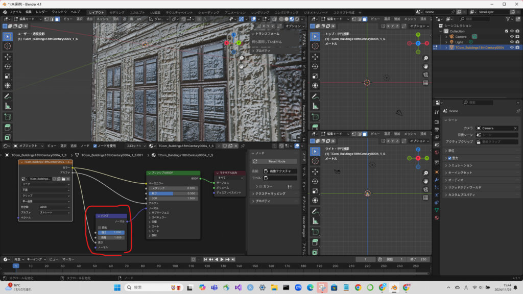
Task: Click the camera view icon in top viewport
Action: (426, 74)
